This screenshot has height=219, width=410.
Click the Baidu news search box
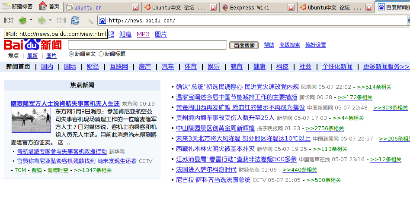(147, 45)
